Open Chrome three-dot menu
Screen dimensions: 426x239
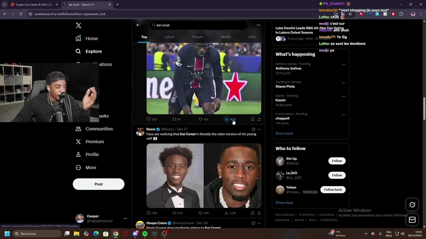pos(421,14)
